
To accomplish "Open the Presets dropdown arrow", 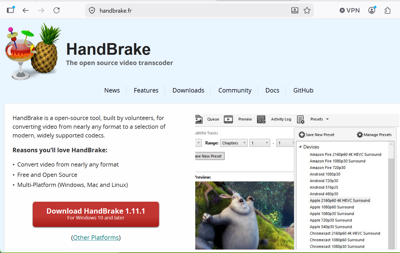I will click(327, 119).
